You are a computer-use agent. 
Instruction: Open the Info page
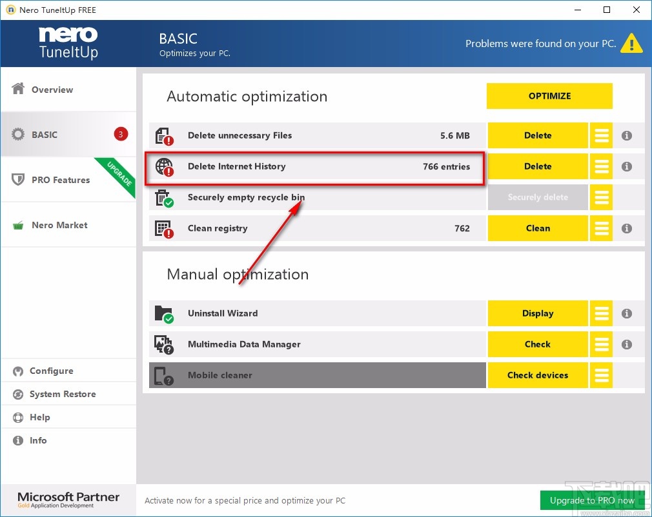tap(68, 440)
